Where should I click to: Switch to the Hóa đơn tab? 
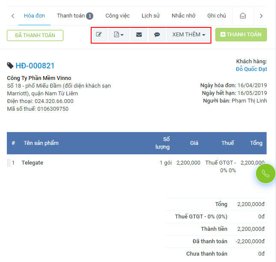pyautogui.click(x=35, y=16)
